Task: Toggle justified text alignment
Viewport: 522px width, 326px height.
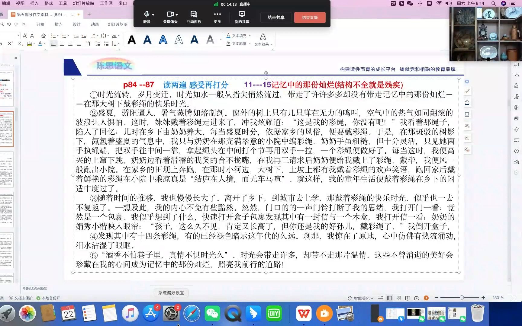Action: (79, 44)
